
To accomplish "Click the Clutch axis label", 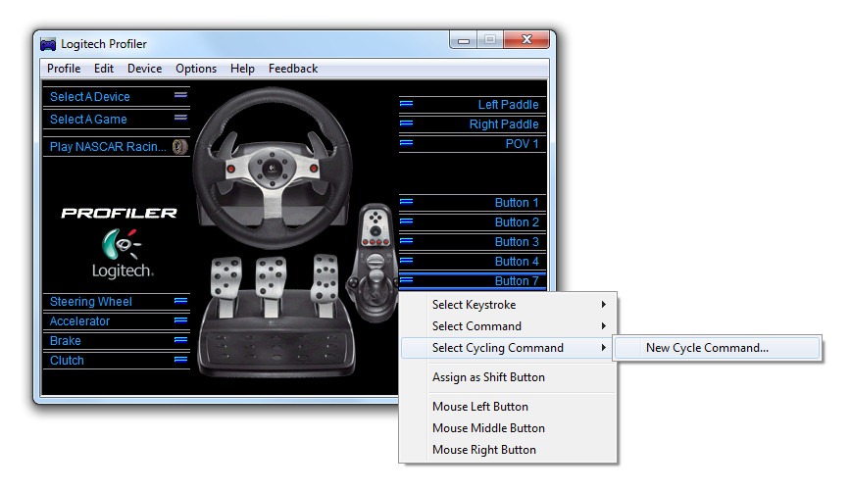I will click(67, 361).
